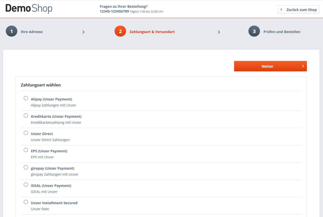
Task: Go to Ihre Adresse step
Action: [32, 32]
